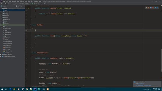The image size is (162, 91).
Task: Open the Code menu
Action: coord(18,1)
